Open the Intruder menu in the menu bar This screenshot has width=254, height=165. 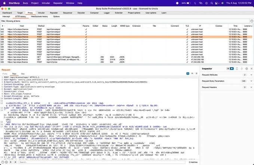coord(46,3)
